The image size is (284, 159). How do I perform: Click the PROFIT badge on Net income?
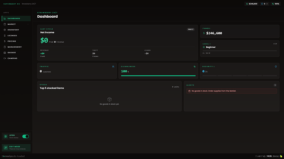pyautogui.click(x=191, y=29)
